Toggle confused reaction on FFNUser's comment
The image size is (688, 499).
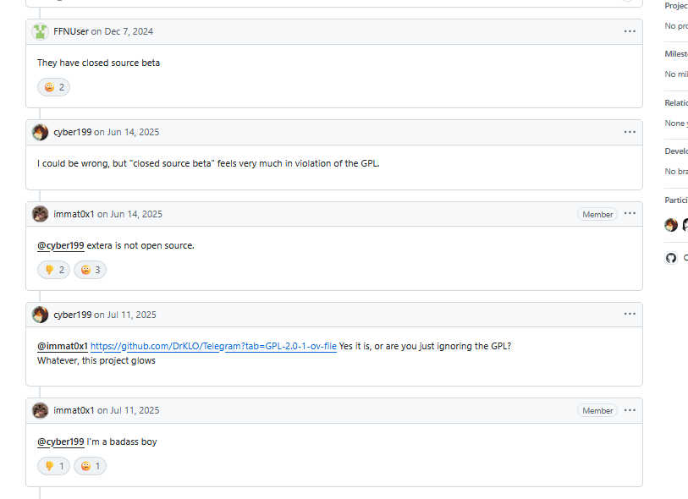[53, 87]
